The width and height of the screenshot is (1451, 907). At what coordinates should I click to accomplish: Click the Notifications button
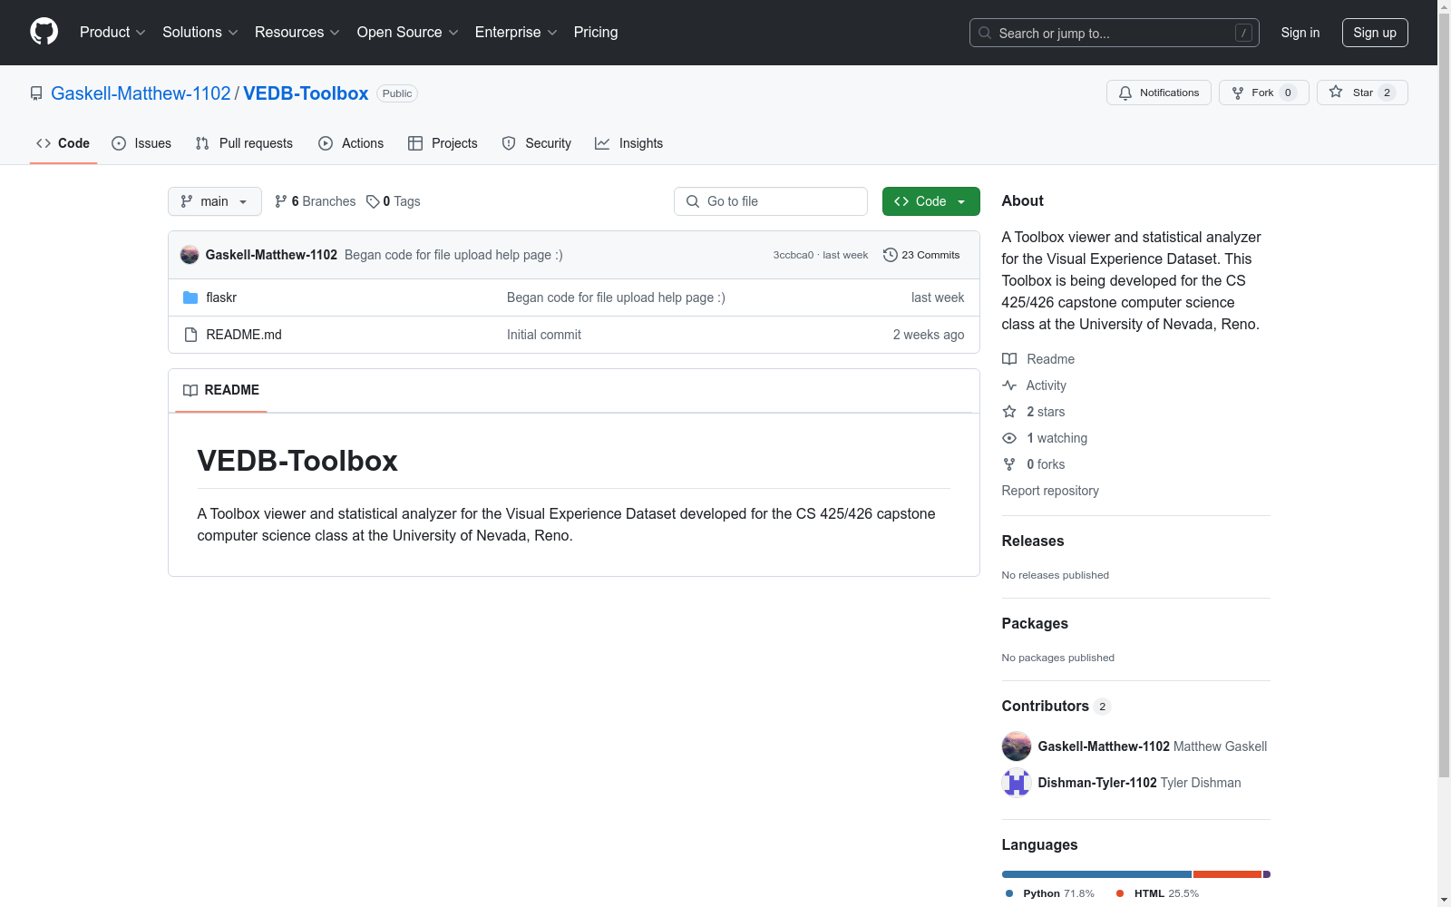pyautogui.click(x=1159, y=93)
